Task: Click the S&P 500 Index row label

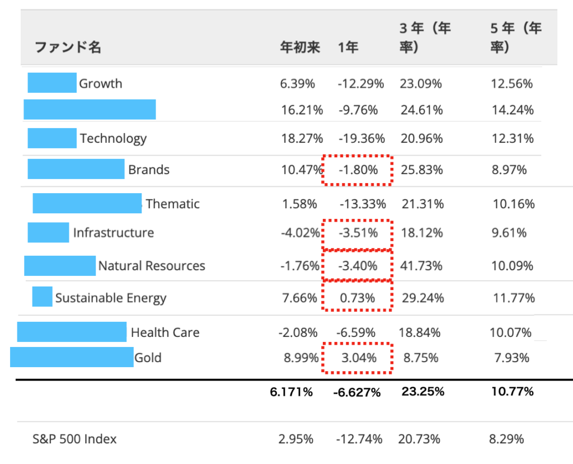Action: [x=74, y=439]
